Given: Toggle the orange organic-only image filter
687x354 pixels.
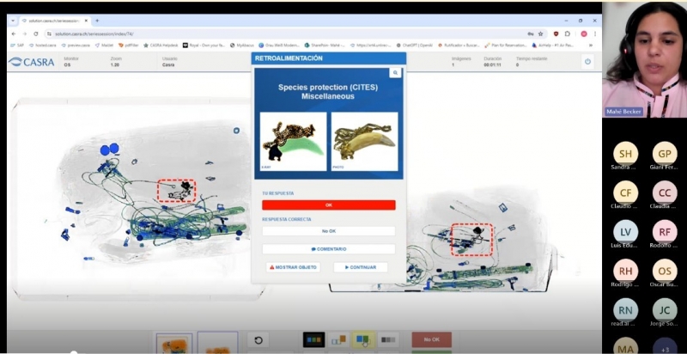Looking at the screenshot, I should click(x=338, y=340).
